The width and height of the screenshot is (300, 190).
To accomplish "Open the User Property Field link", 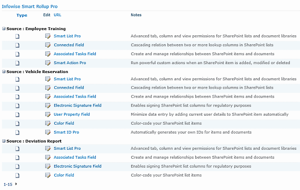I will coord(72,114).
